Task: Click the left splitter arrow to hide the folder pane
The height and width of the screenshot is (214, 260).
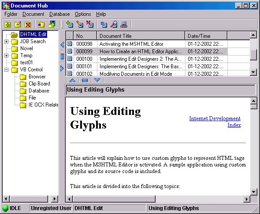Action: (x=62, y=44)
